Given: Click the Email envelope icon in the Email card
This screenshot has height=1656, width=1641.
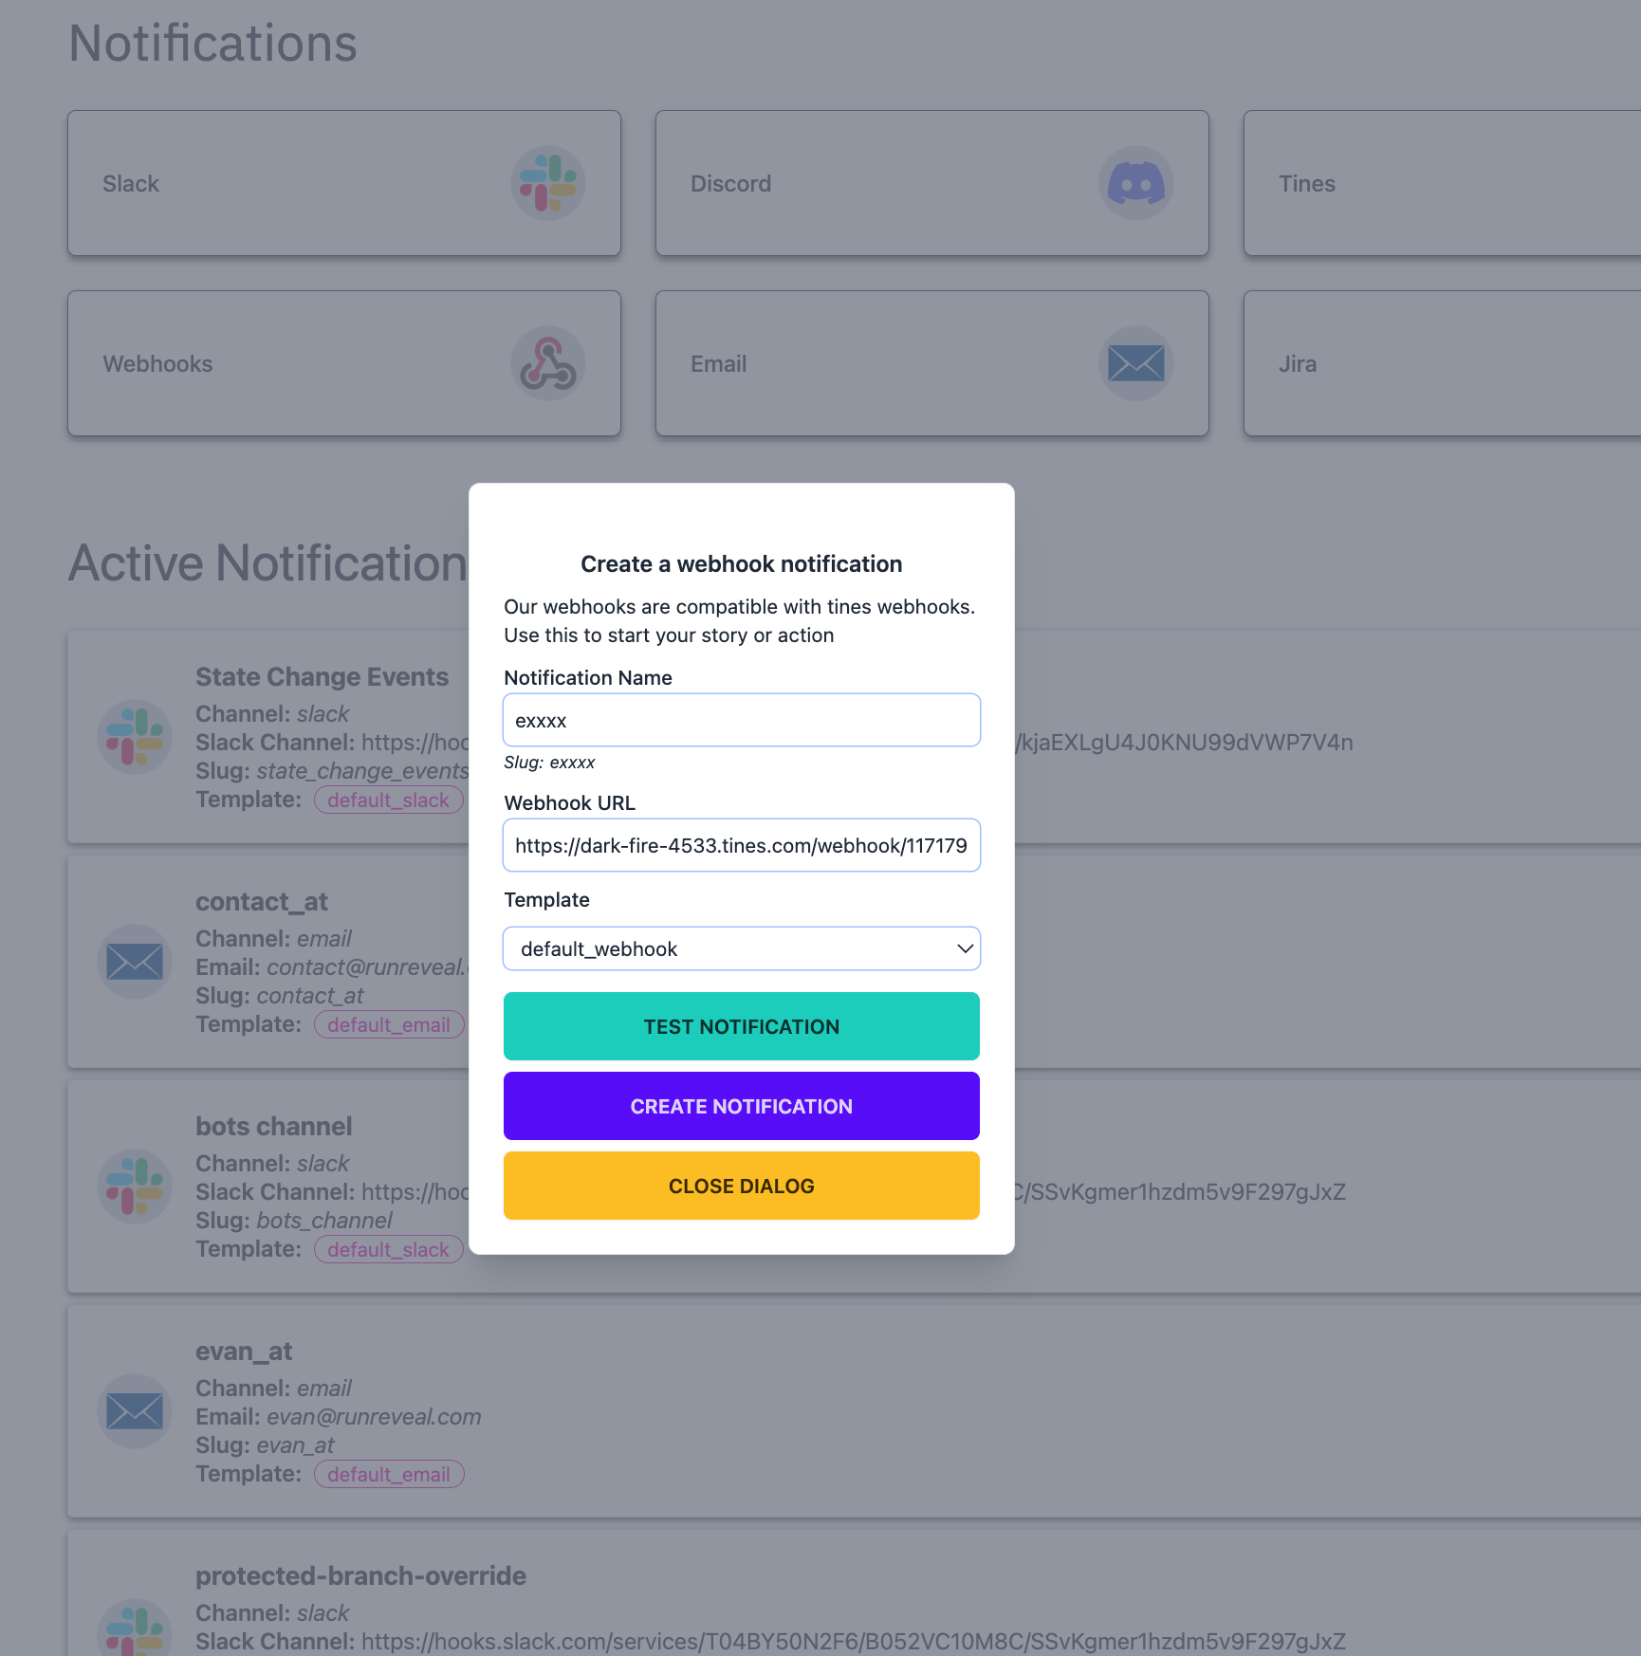Looking at the screenshot, I should pyautogui.click(x=1135, y=363).
